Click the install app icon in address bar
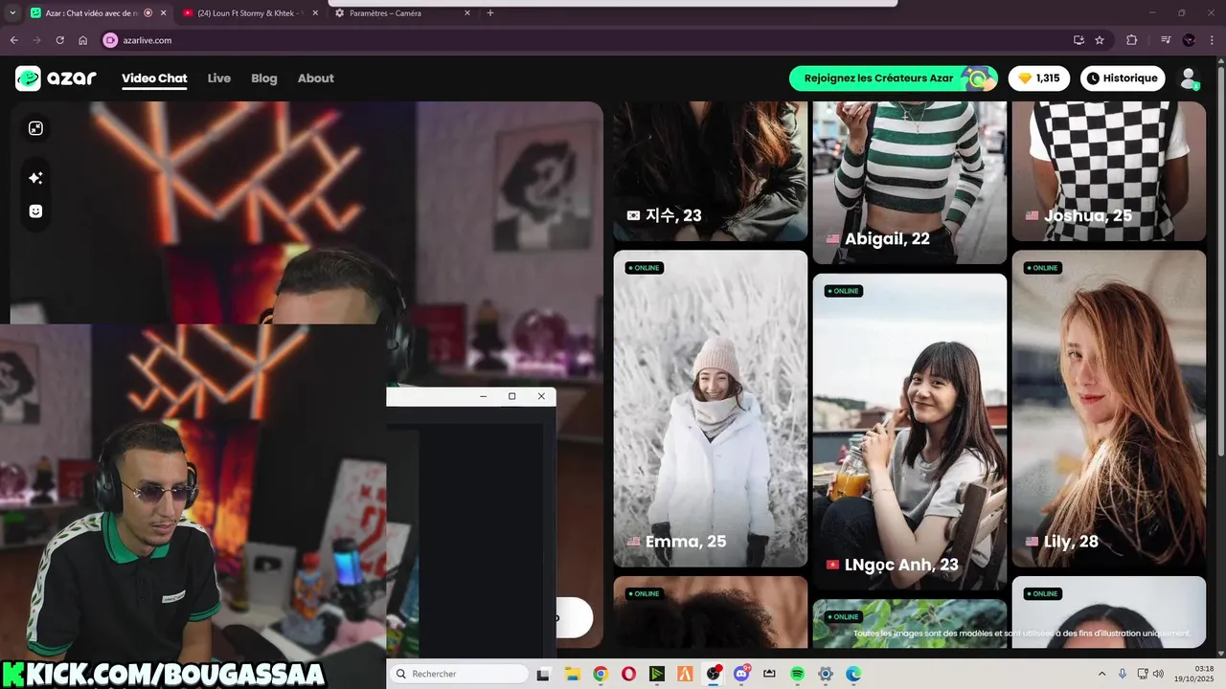Image resolution: width=1226 pixels, height=689 pixels. click(x=1078, y=40)
